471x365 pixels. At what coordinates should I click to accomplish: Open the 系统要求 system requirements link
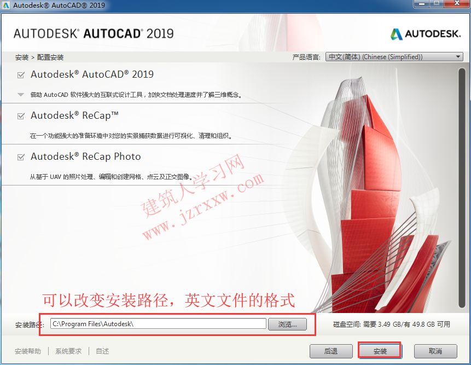coord(68,351)
